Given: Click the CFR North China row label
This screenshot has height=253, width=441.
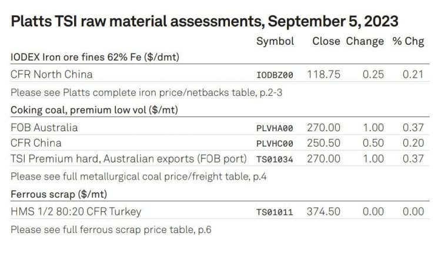Looking at the screenshot, I should click(52, 75).
